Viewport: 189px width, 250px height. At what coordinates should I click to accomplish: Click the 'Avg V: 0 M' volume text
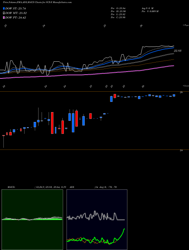[x=147, y=8]
